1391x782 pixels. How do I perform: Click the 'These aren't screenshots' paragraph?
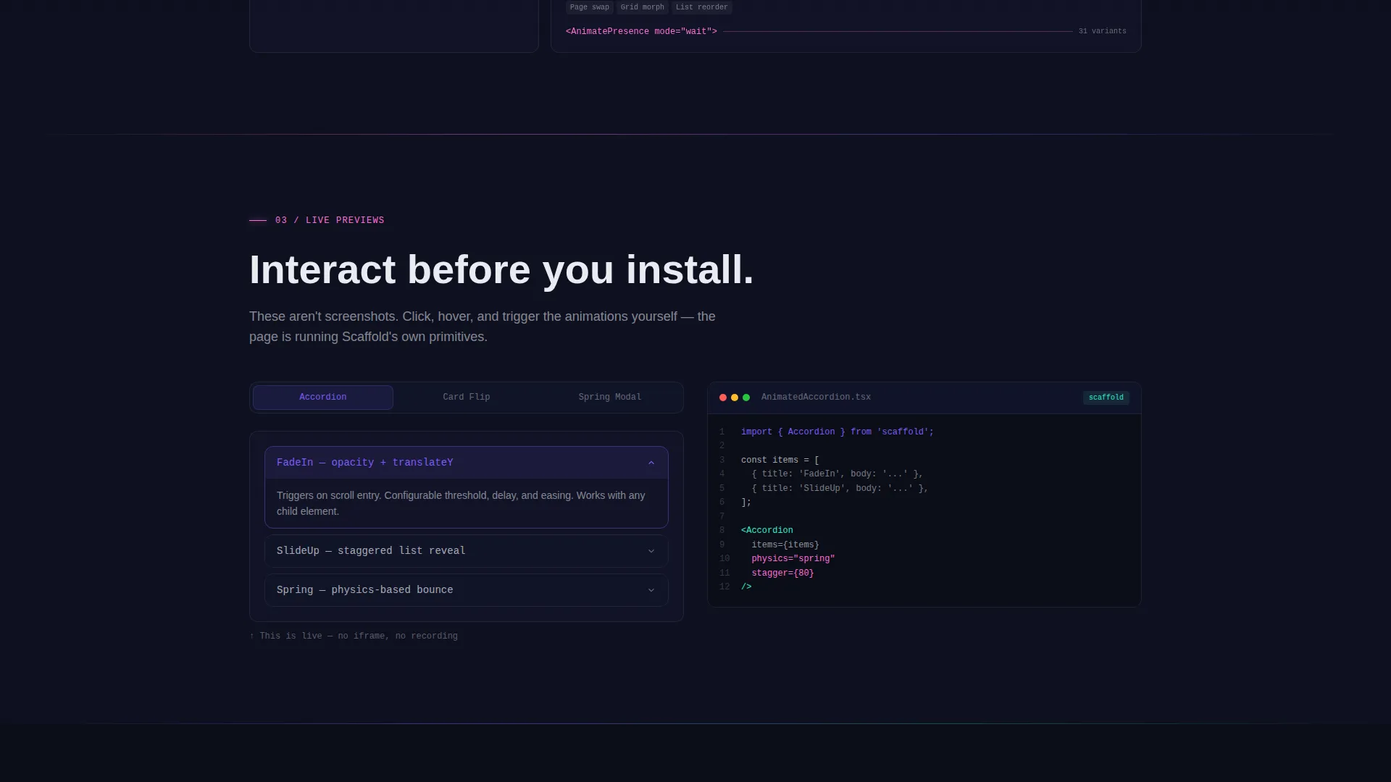(483, 327)
